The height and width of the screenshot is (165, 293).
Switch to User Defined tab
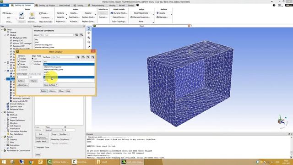point(64,5)
